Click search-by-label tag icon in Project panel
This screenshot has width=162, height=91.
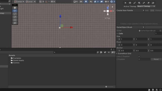click(105, 52)
